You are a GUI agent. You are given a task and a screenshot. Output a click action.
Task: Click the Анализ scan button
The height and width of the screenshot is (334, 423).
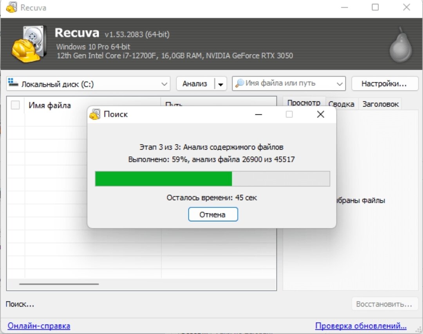(x=195, y=84)
